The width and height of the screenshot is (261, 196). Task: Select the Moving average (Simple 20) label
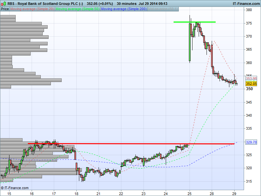(x=32, y=9)
